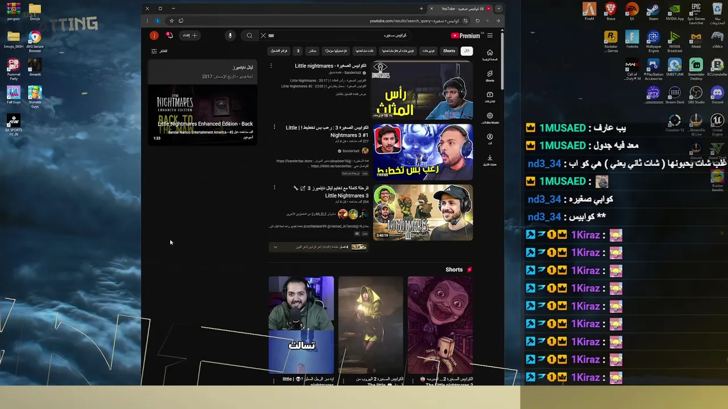
Task: Open the Rockstar Games launcher icon
Action: pos(611,41)
